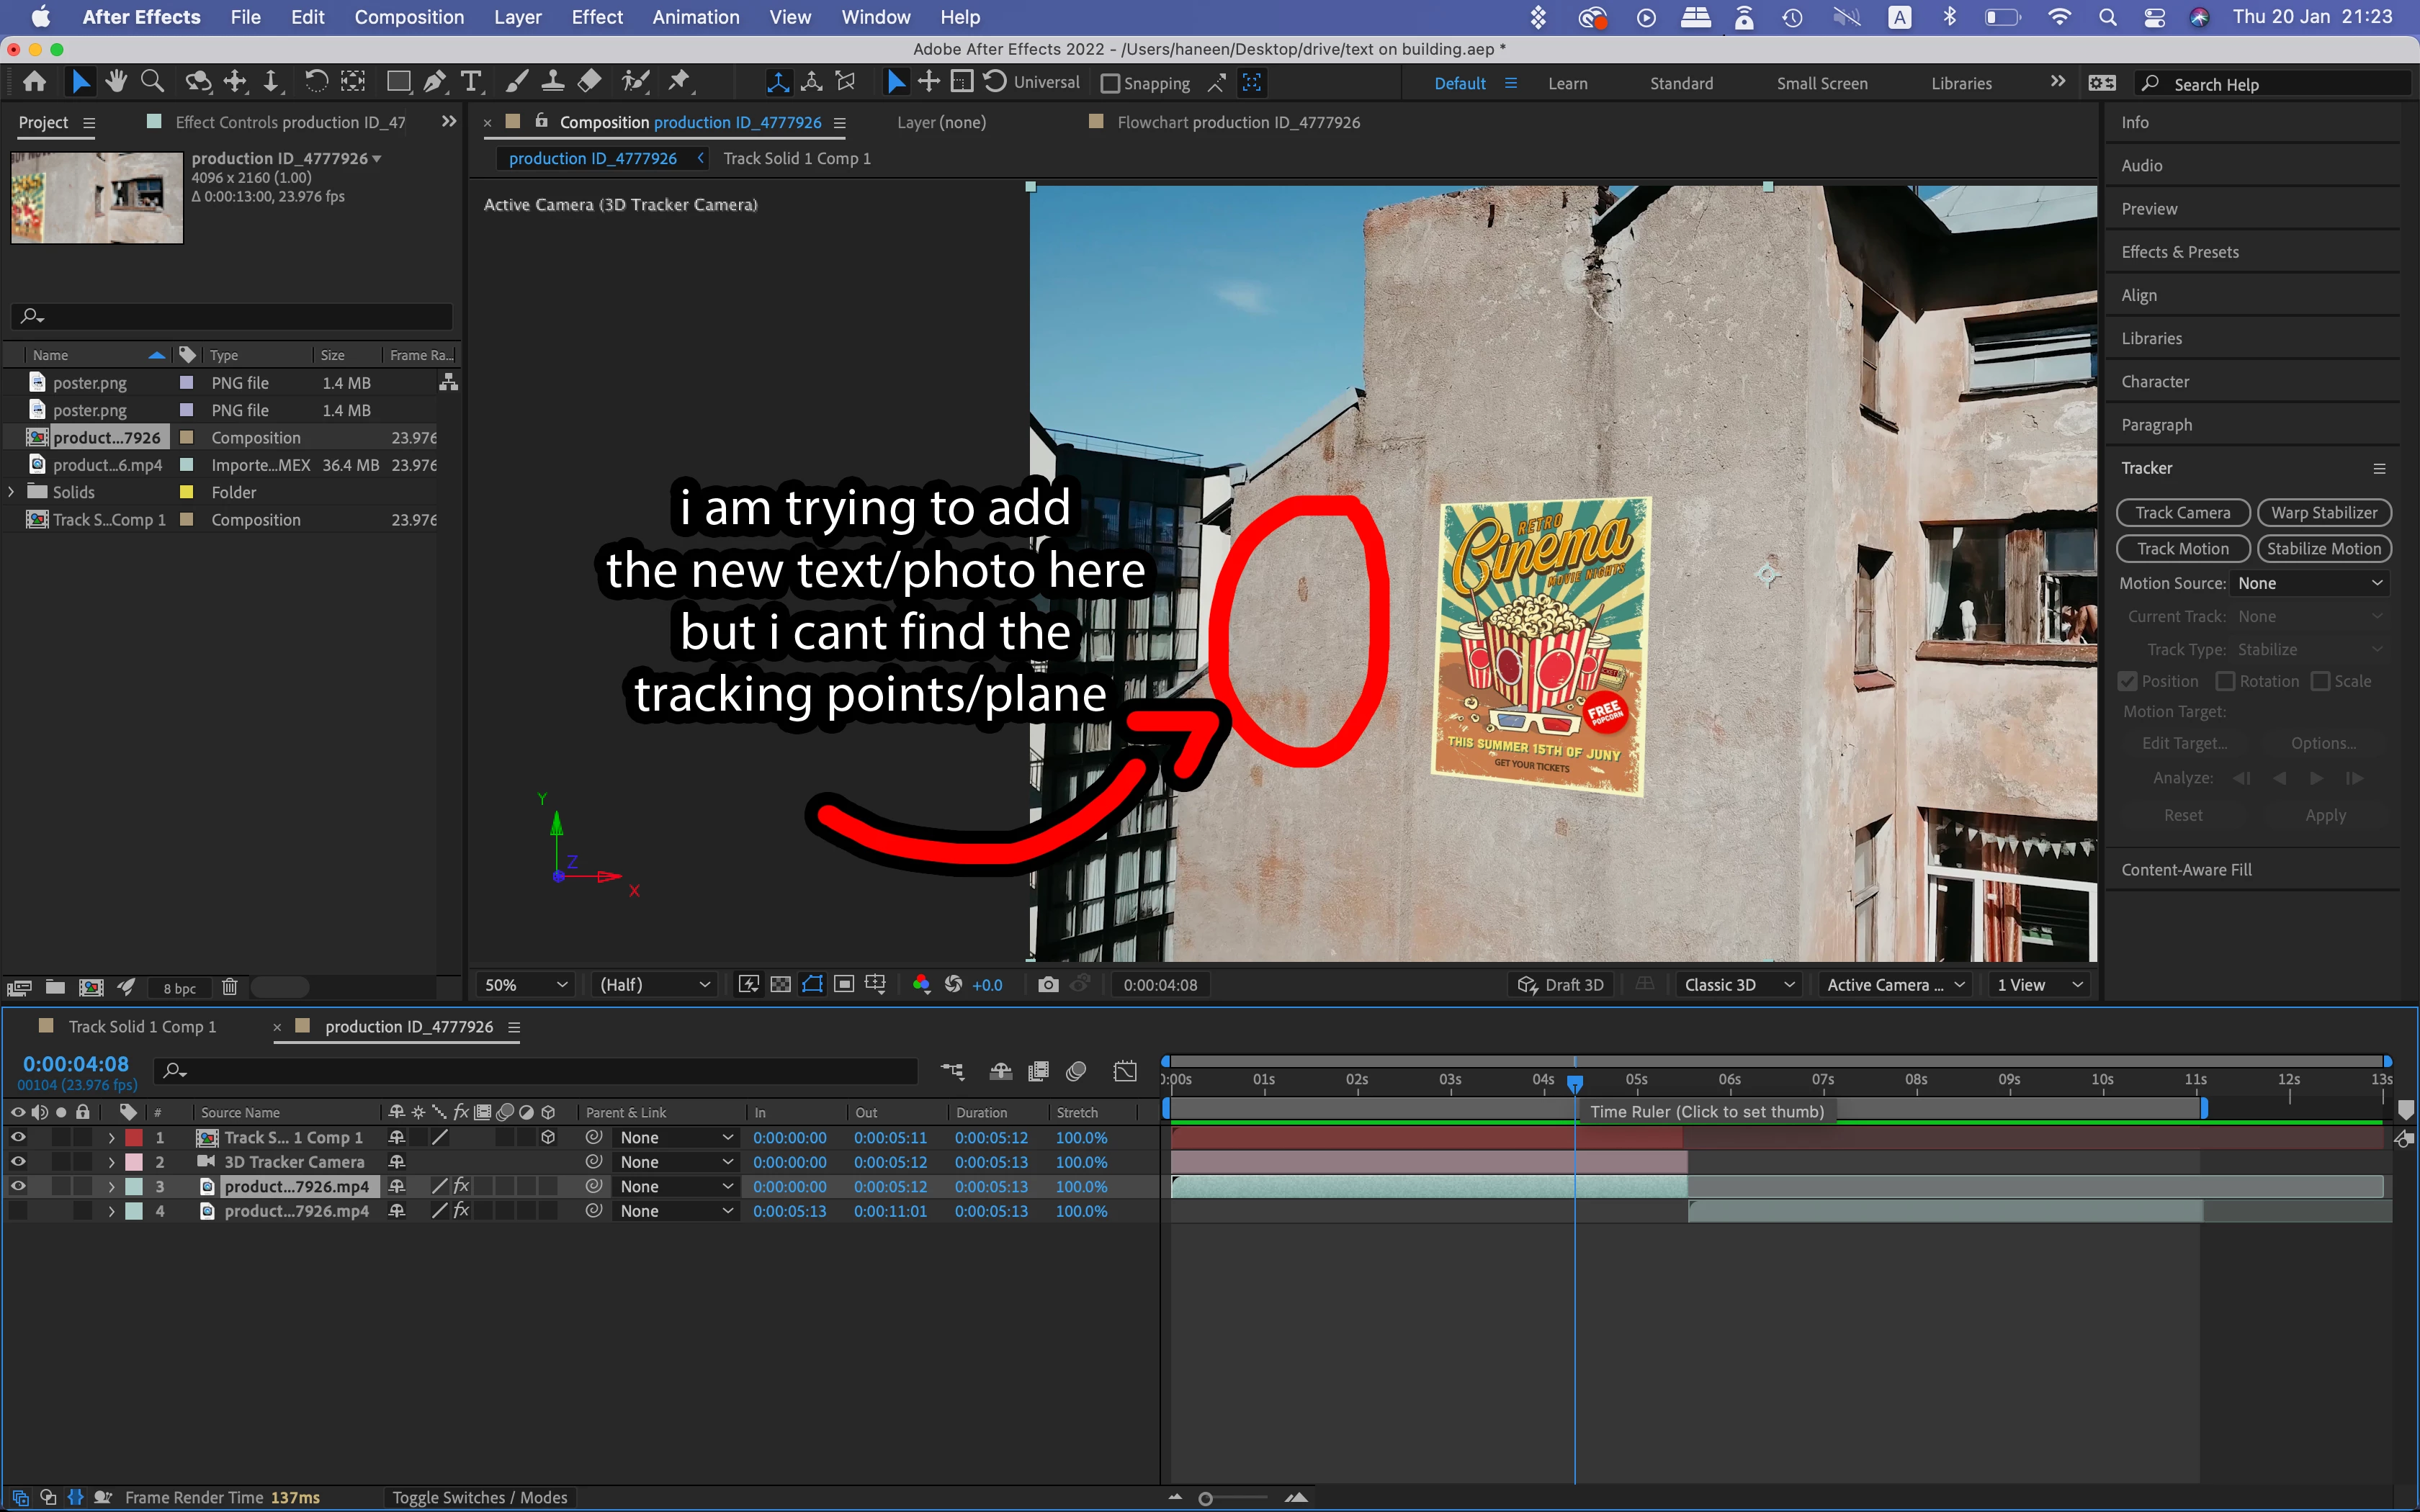Select the Pen tool
2420x1512 pixels.
[x=435, y=82]
